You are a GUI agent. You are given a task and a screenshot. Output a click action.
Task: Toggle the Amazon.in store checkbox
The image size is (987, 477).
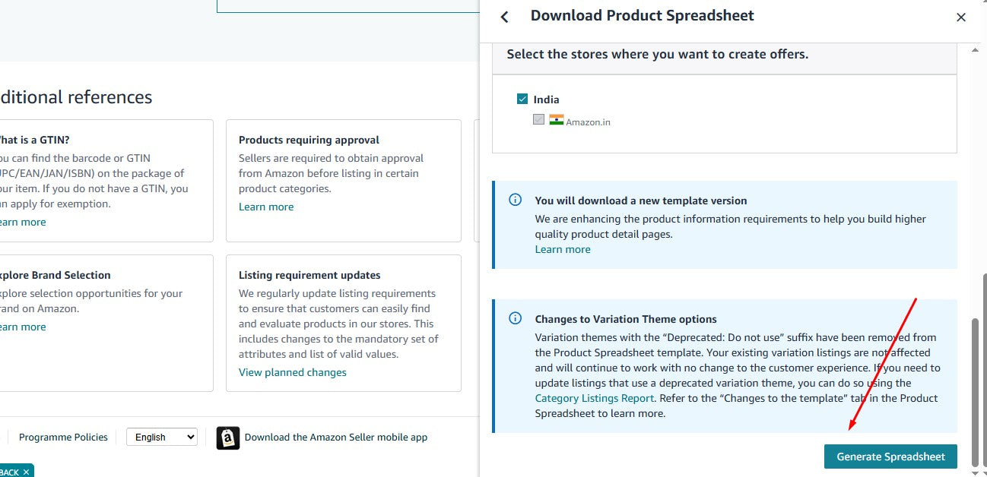pyautogui.click(x=539, y=119)
